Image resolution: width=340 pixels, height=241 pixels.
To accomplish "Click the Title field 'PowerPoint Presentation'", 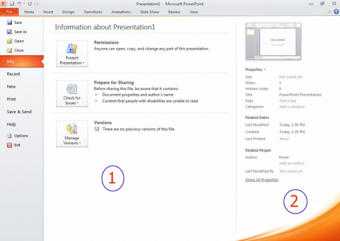I will (300, 94).
